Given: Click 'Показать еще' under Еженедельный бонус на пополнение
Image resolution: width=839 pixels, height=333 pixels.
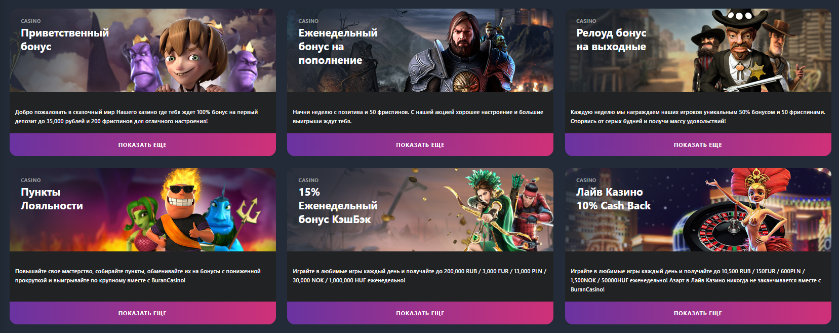Looking at the screenshot, I should [420, 145].
